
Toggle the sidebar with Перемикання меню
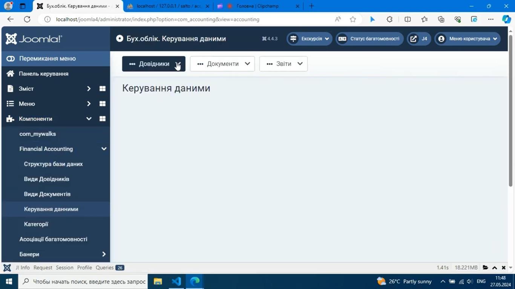pos(56,58)
